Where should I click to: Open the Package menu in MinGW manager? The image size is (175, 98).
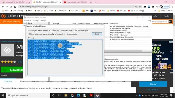click(36, 21)
